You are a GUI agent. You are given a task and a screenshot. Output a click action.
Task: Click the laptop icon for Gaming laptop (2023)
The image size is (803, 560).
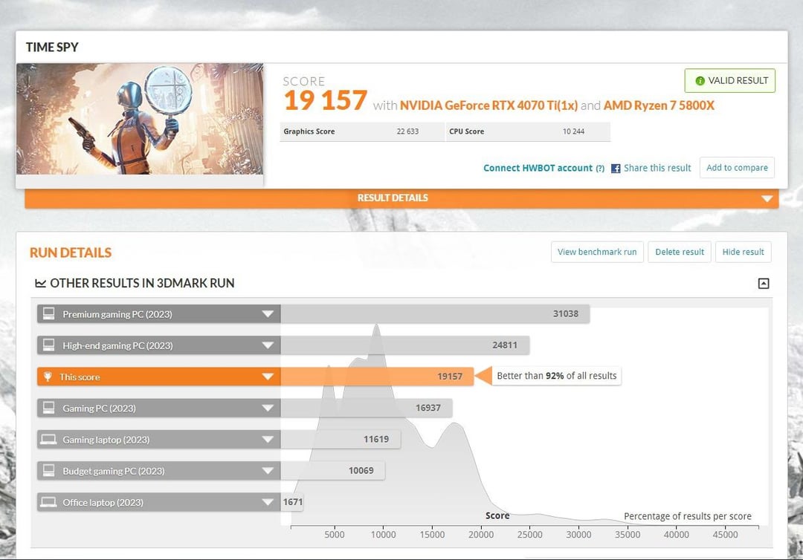[48, 439]
